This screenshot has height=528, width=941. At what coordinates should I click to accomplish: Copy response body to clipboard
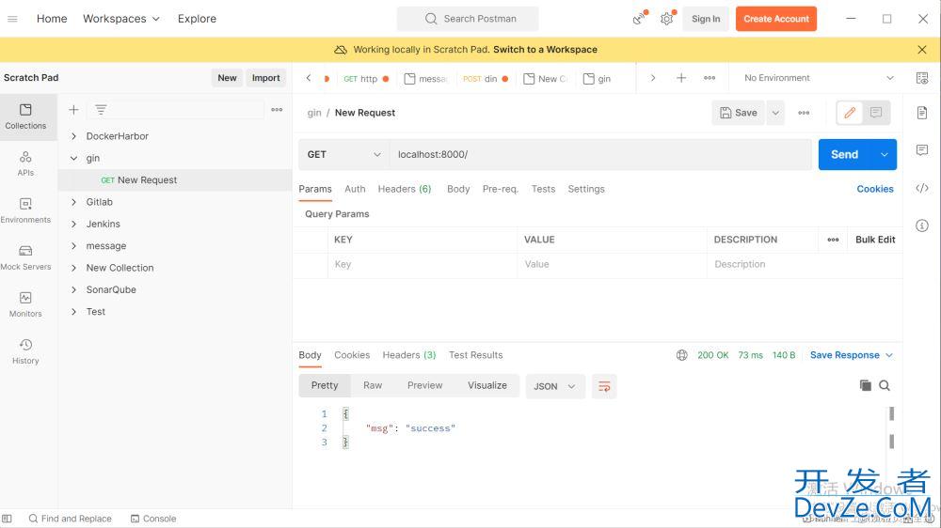pyautogui.click(x=866, y=385)
